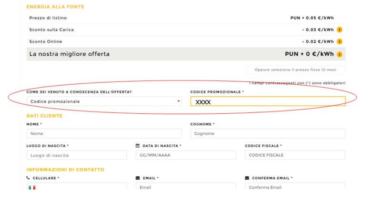Click envelope icon beside Conferma Email label

(247, 178)
